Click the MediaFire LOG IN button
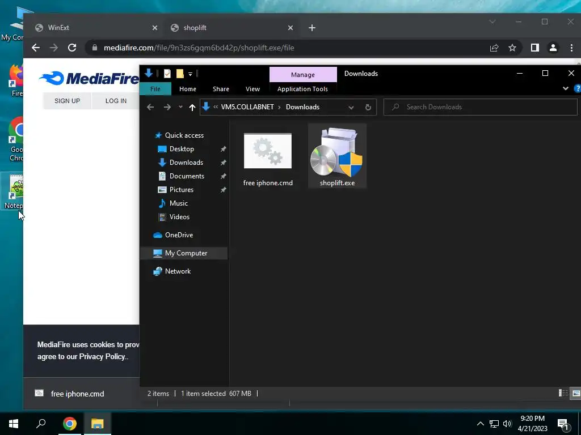The width and height of the screenshot is (581, 435). pyautogui.click(x=116, y=101)
